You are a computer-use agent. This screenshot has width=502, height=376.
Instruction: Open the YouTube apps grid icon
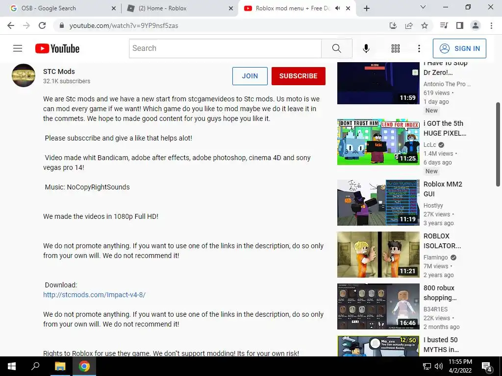coord(396,48)
